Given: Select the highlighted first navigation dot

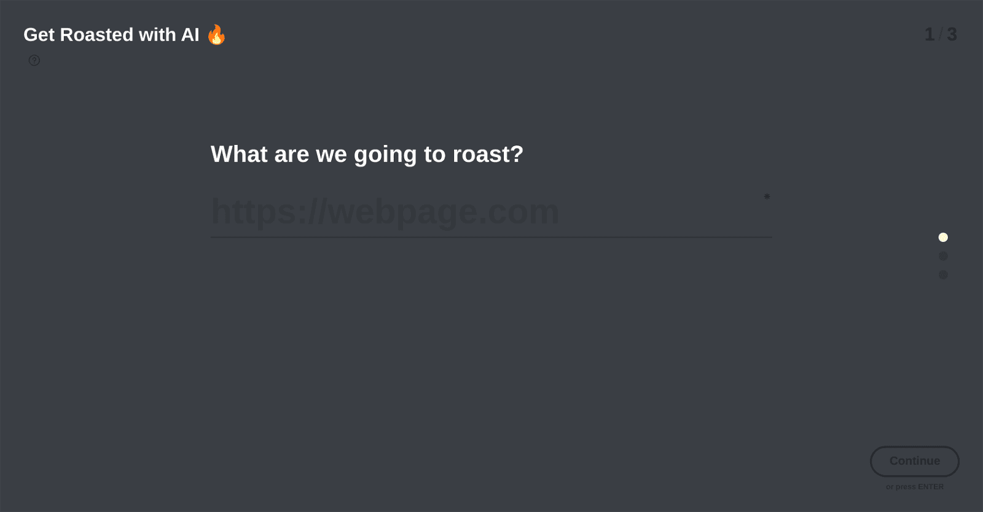Looking at the screenshot, I should (942, 237).
